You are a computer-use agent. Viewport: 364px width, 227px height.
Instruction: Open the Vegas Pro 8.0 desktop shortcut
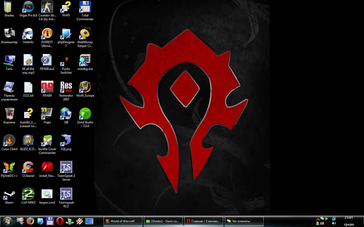point(28,7)
